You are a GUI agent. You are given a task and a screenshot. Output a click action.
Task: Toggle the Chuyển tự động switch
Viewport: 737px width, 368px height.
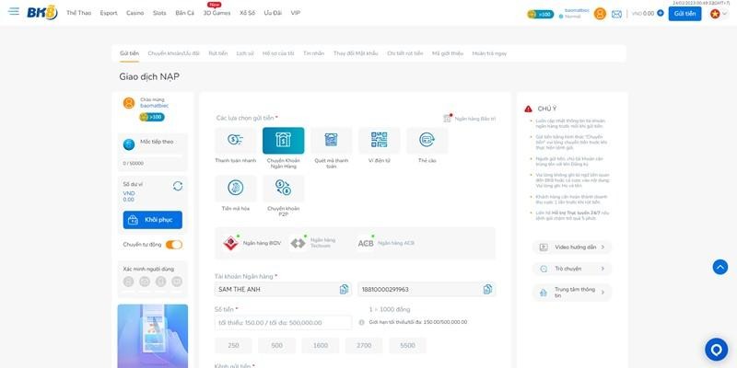point(173,245)
